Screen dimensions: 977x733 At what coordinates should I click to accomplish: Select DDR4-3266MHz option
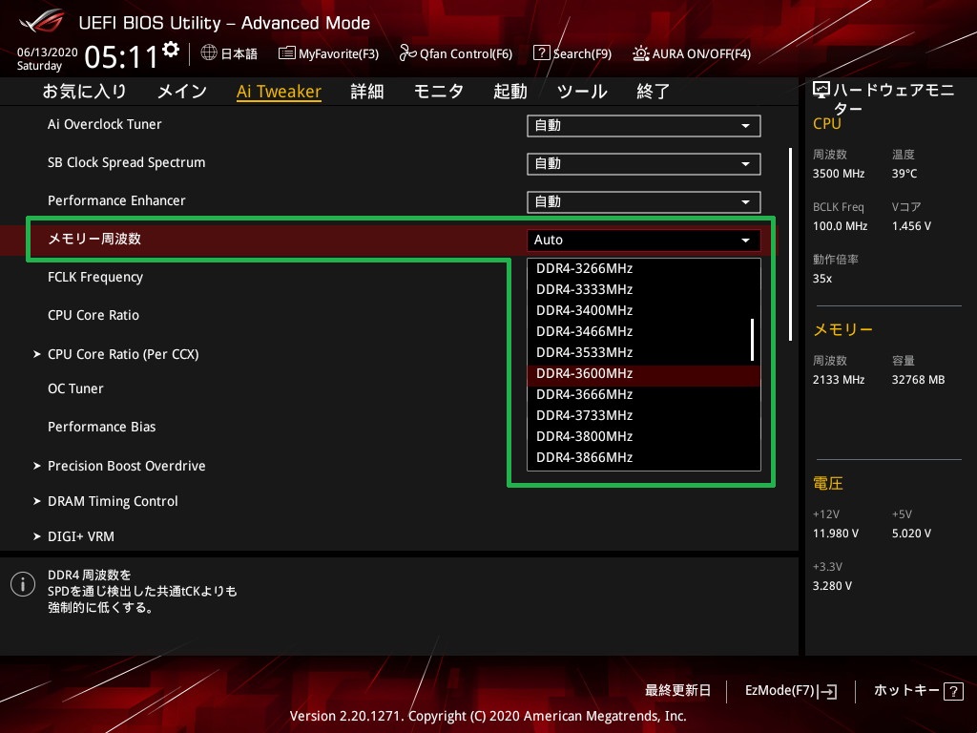pos(644,268)
